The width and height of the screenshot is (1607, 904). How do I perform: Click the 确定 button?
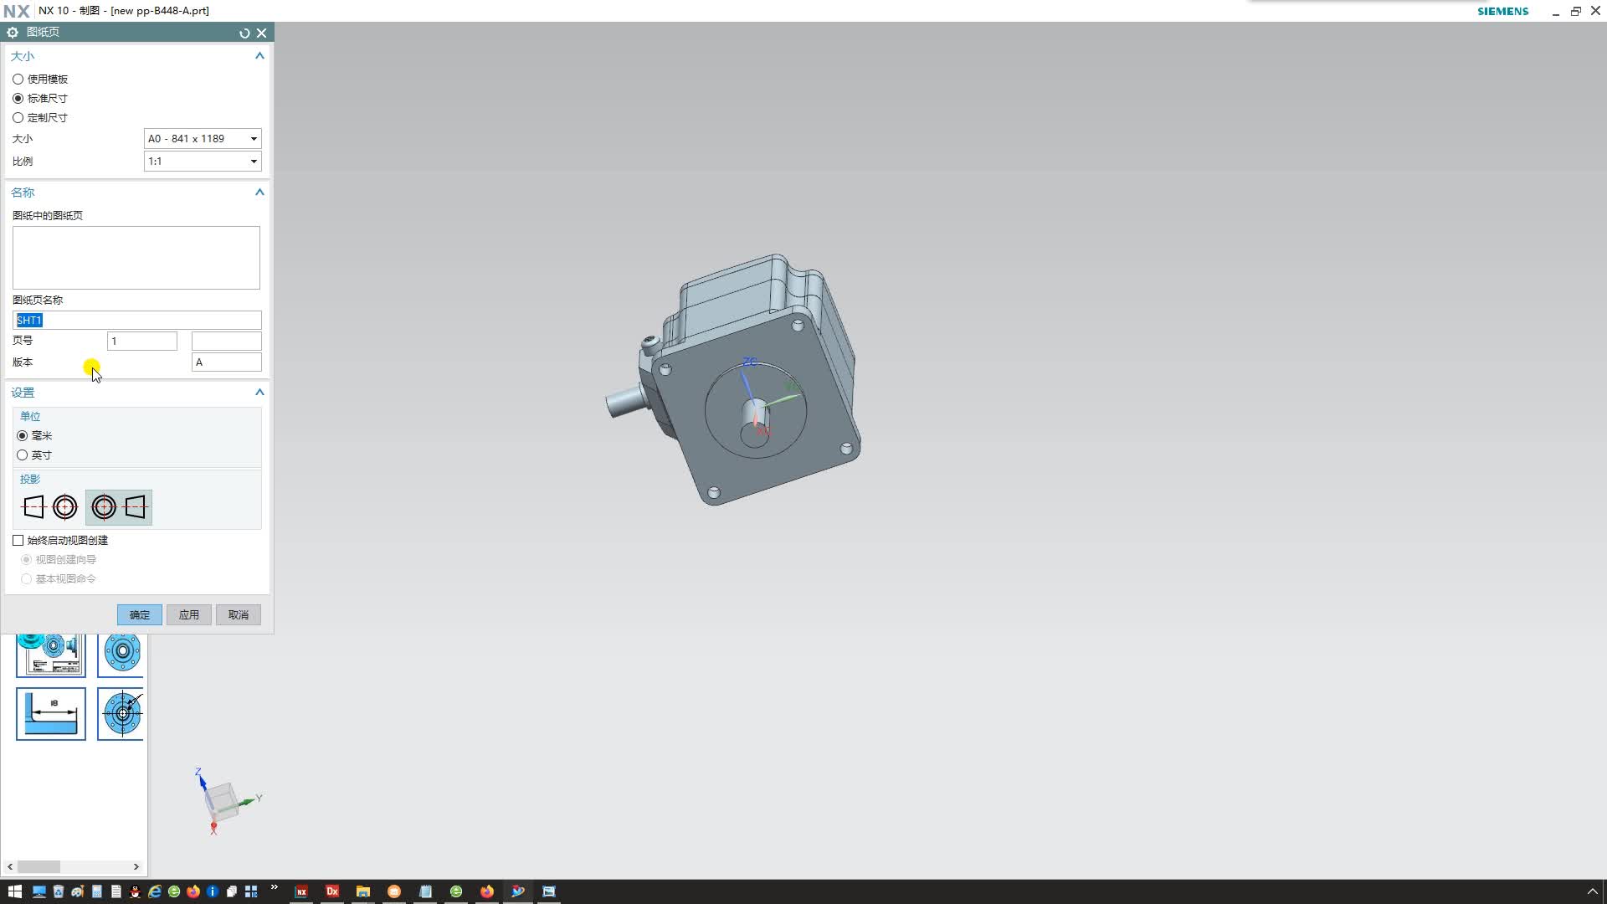(140, 615)
